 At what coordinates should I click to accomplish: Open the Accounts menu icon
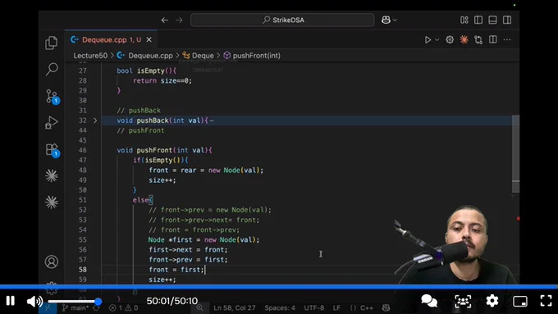tap(52, 262)
